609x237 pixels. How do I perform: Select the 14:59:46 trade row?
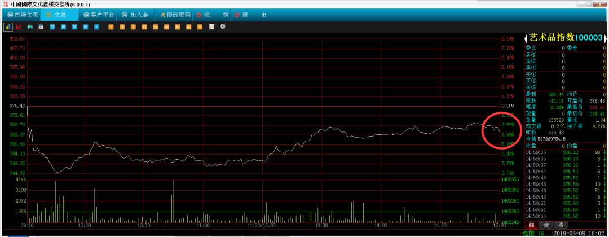(x=566, y=184)
